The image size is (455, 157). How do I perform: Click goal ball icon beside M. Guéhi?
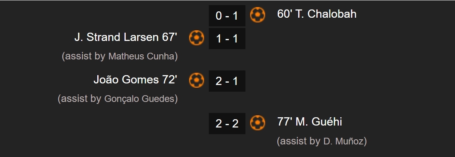(257, 123)
